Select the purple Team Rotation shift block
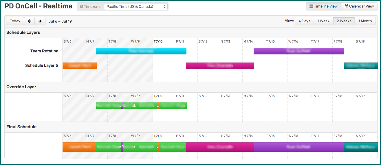The width and height of the screenshot is (381, 165). [298, 51]
